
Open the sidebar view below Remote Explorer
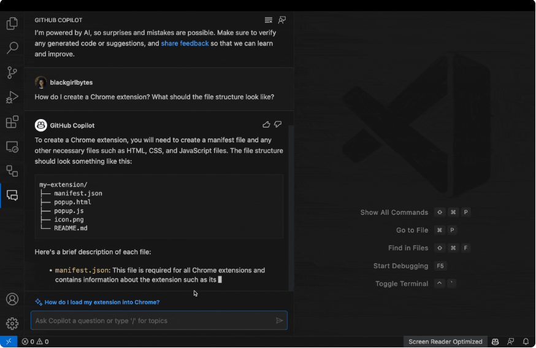point(12,171)
